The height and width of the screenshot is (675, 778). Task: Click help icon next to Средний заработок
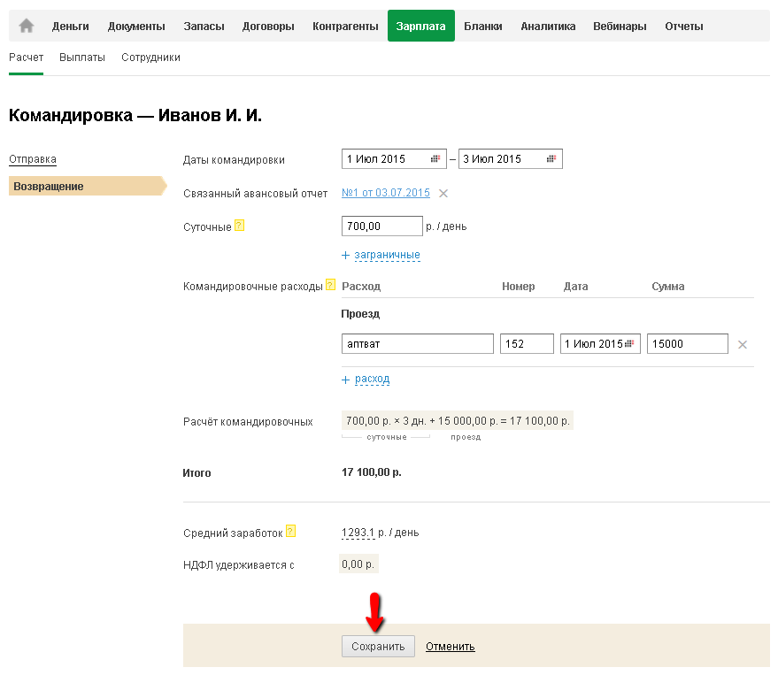pyautogui.click(x=290, y=532)
